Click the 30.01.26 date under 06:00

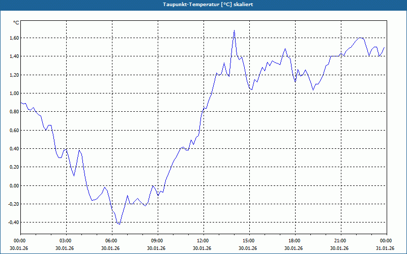111,248
